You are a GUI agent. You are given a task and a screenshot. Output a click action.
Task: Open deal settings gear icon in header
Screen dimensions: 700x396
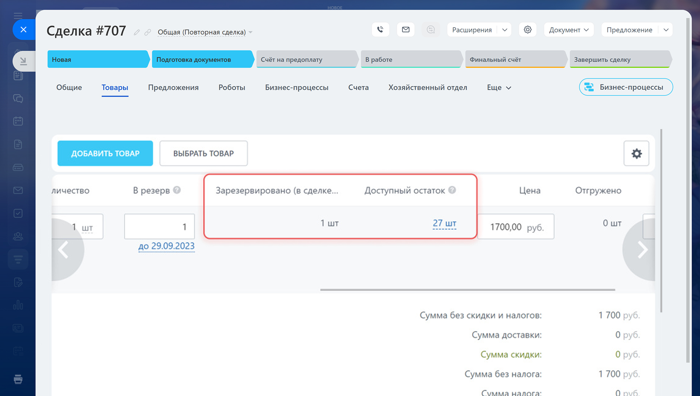(x=527, y=30)
